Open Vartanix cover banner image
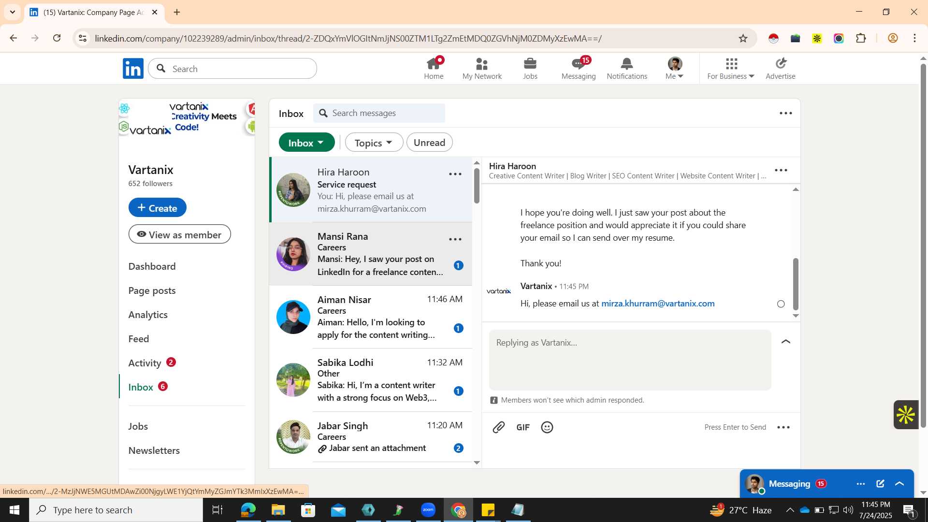Viewport: 928px width, 522px height. tap(187, 118)
